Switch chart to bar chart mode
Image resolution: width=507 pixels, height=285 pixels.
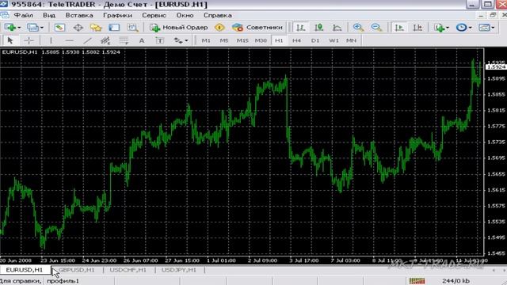[301, 28]
